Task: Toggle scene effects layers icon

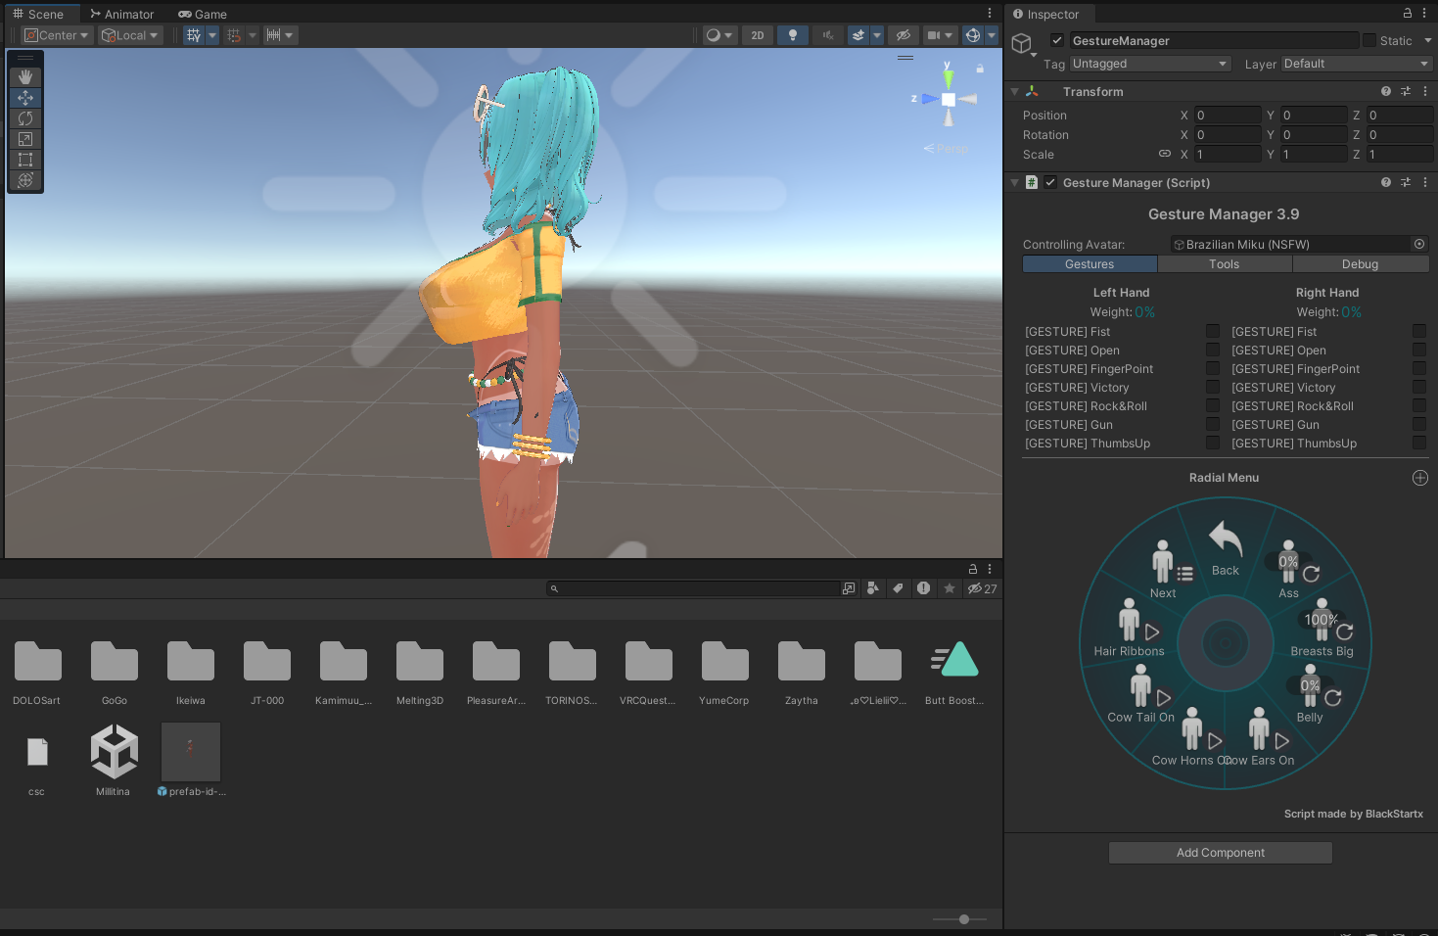Action: 858,35
